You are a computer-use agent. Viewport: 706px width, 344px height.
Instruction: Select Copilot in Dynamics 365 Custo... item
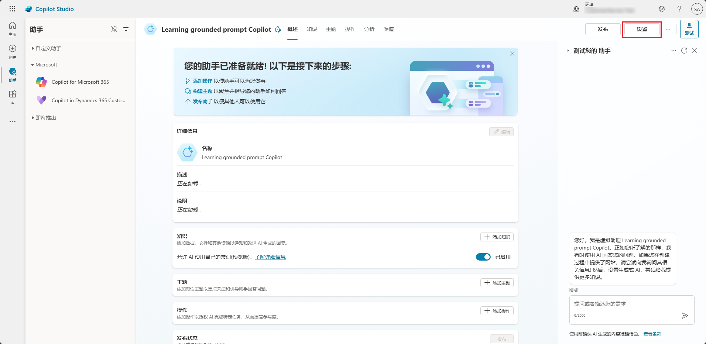(x=80, y=100)
